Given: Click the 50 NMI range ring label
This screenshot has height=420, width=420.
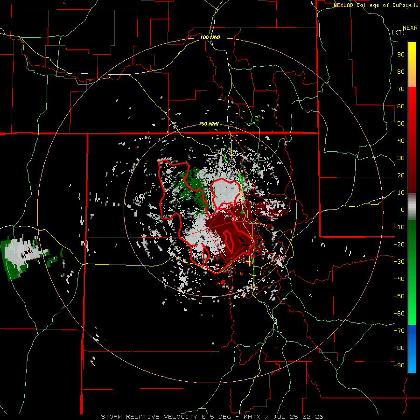Looking at the screenshot, I should [x=210, y=124].
